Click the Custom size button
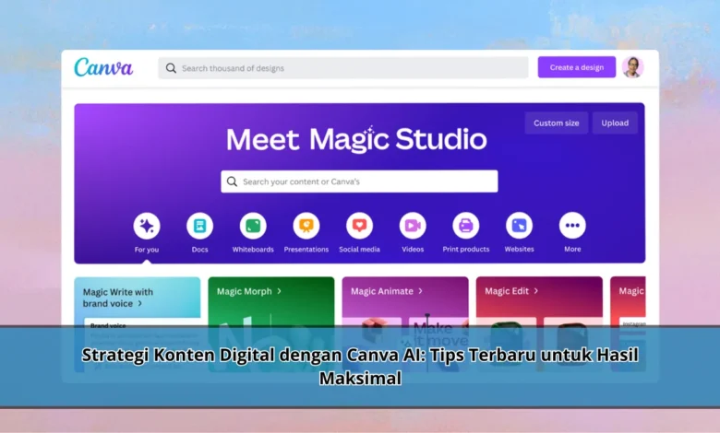This screenshot has width=720, height=433. (556, 123)
